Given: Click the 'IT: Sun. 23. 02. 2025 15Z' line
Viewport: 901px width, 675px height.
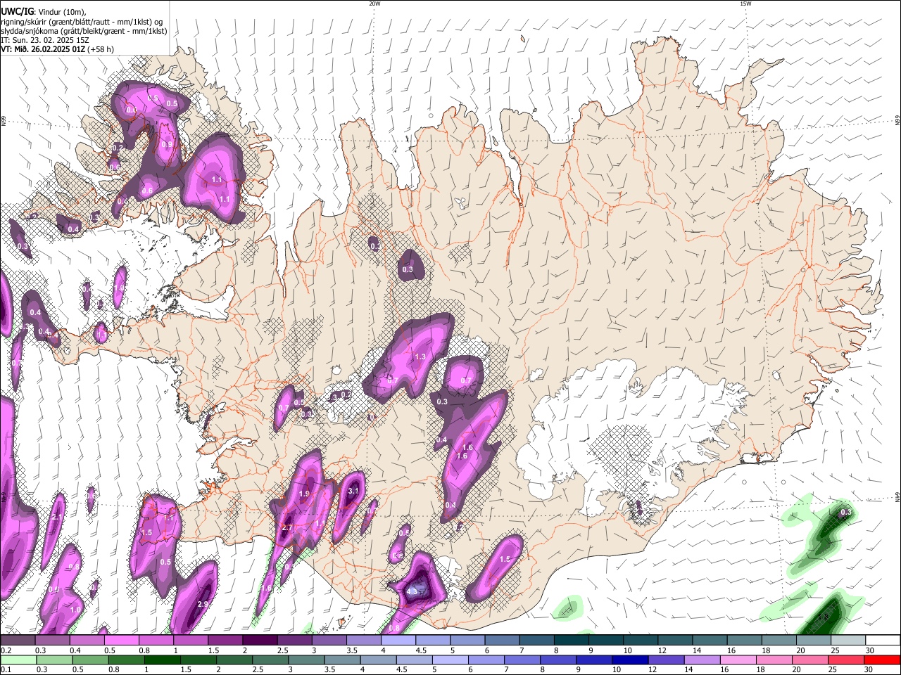Looking at the screenshot, I should pos(45,40).
